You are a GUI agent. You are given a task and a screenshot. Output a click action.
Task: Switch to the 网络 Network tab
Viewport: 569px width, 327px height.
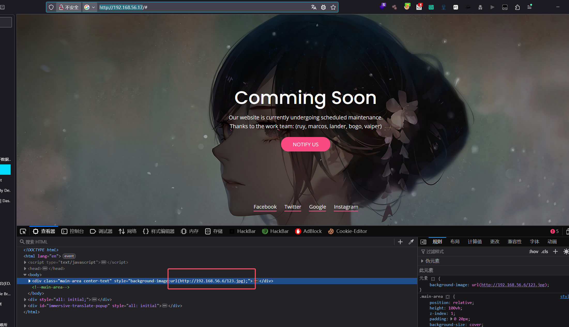tap(128, 231)
